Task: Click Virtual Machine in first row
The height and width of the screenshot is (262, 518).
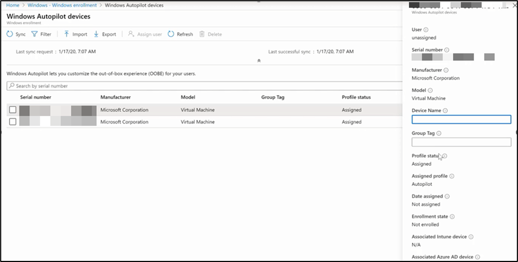Action: click(x=197, y=110)
